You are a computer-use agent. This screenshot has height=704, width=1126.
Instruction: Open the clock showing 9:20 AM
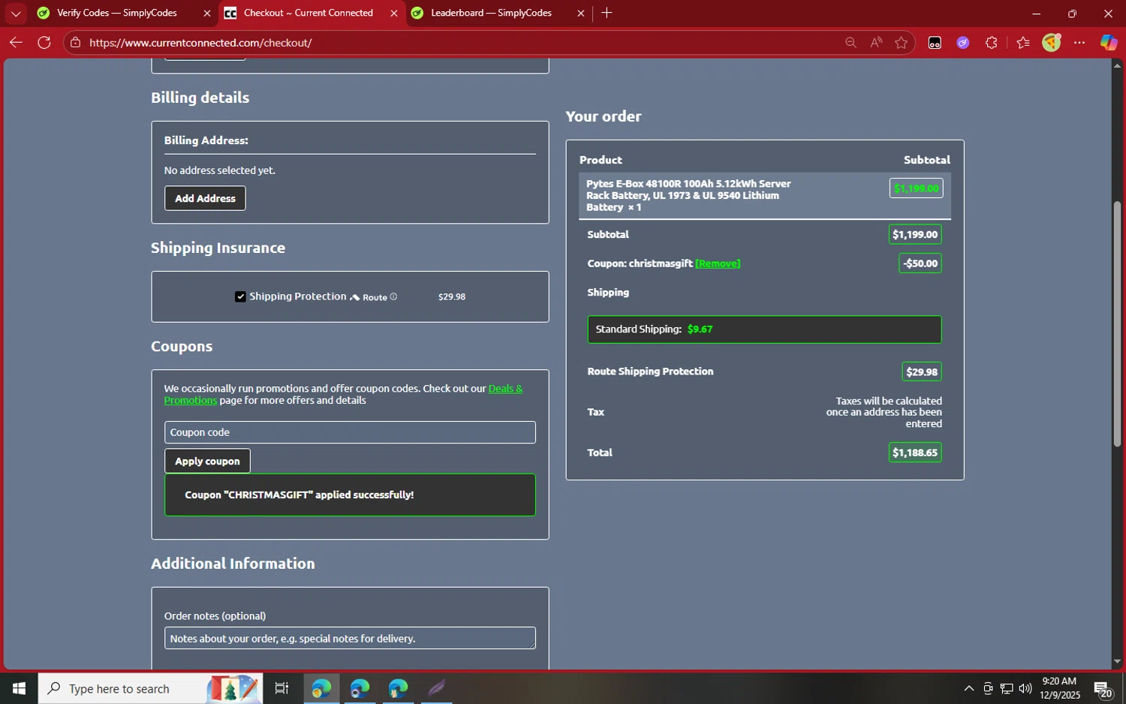(1059, 688)
